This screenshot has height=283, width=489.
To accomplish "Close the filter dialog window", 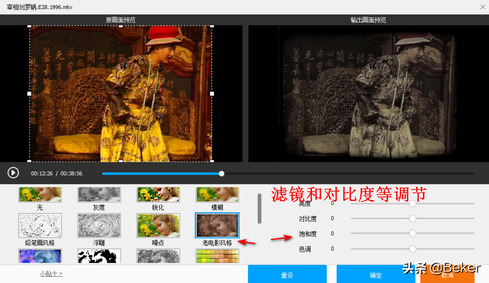I will (483, 7).
